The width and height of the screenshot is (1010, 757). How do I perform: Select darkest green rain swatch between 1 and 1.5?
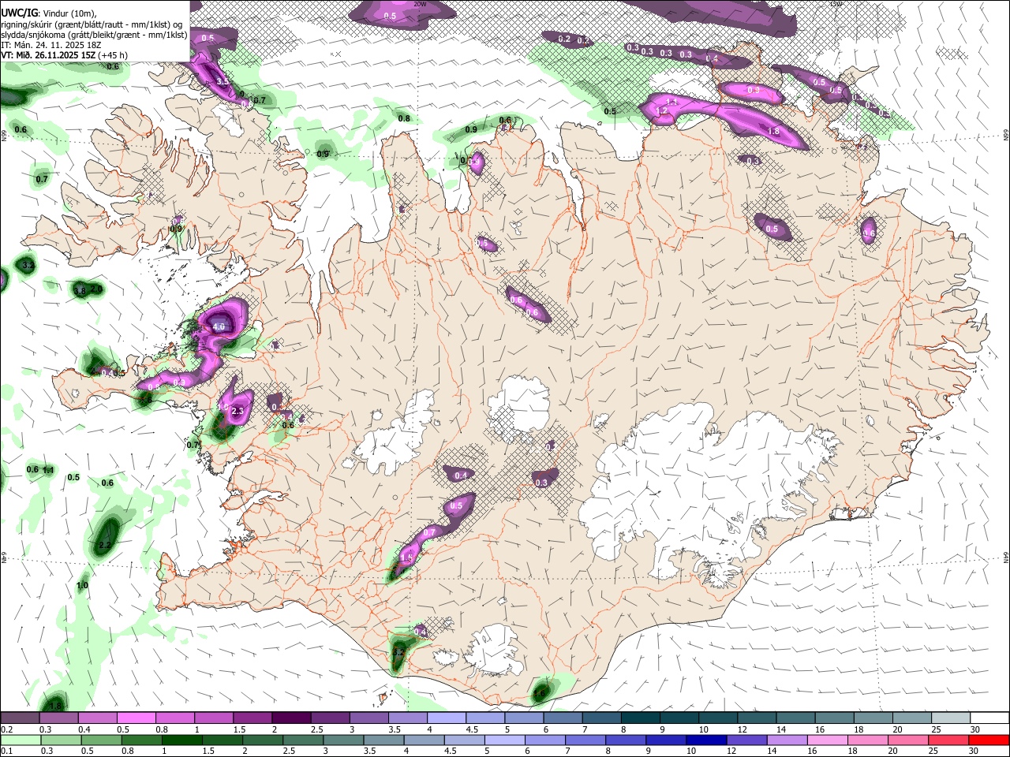(x=181, y=740)
